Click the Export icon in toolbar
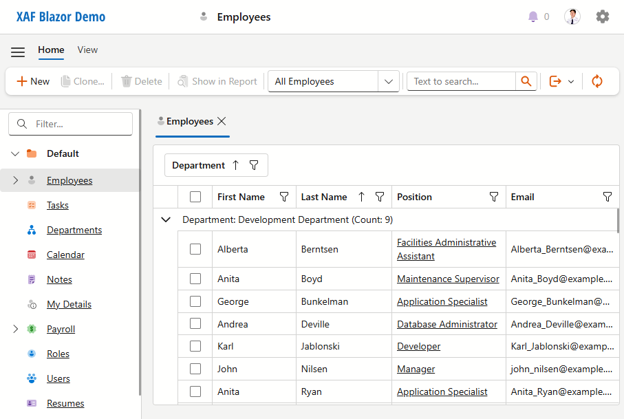624x419 pixels. click(555, 81)
